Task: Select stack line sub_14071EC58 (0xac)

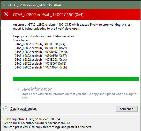Action: [x=41, y=60]
